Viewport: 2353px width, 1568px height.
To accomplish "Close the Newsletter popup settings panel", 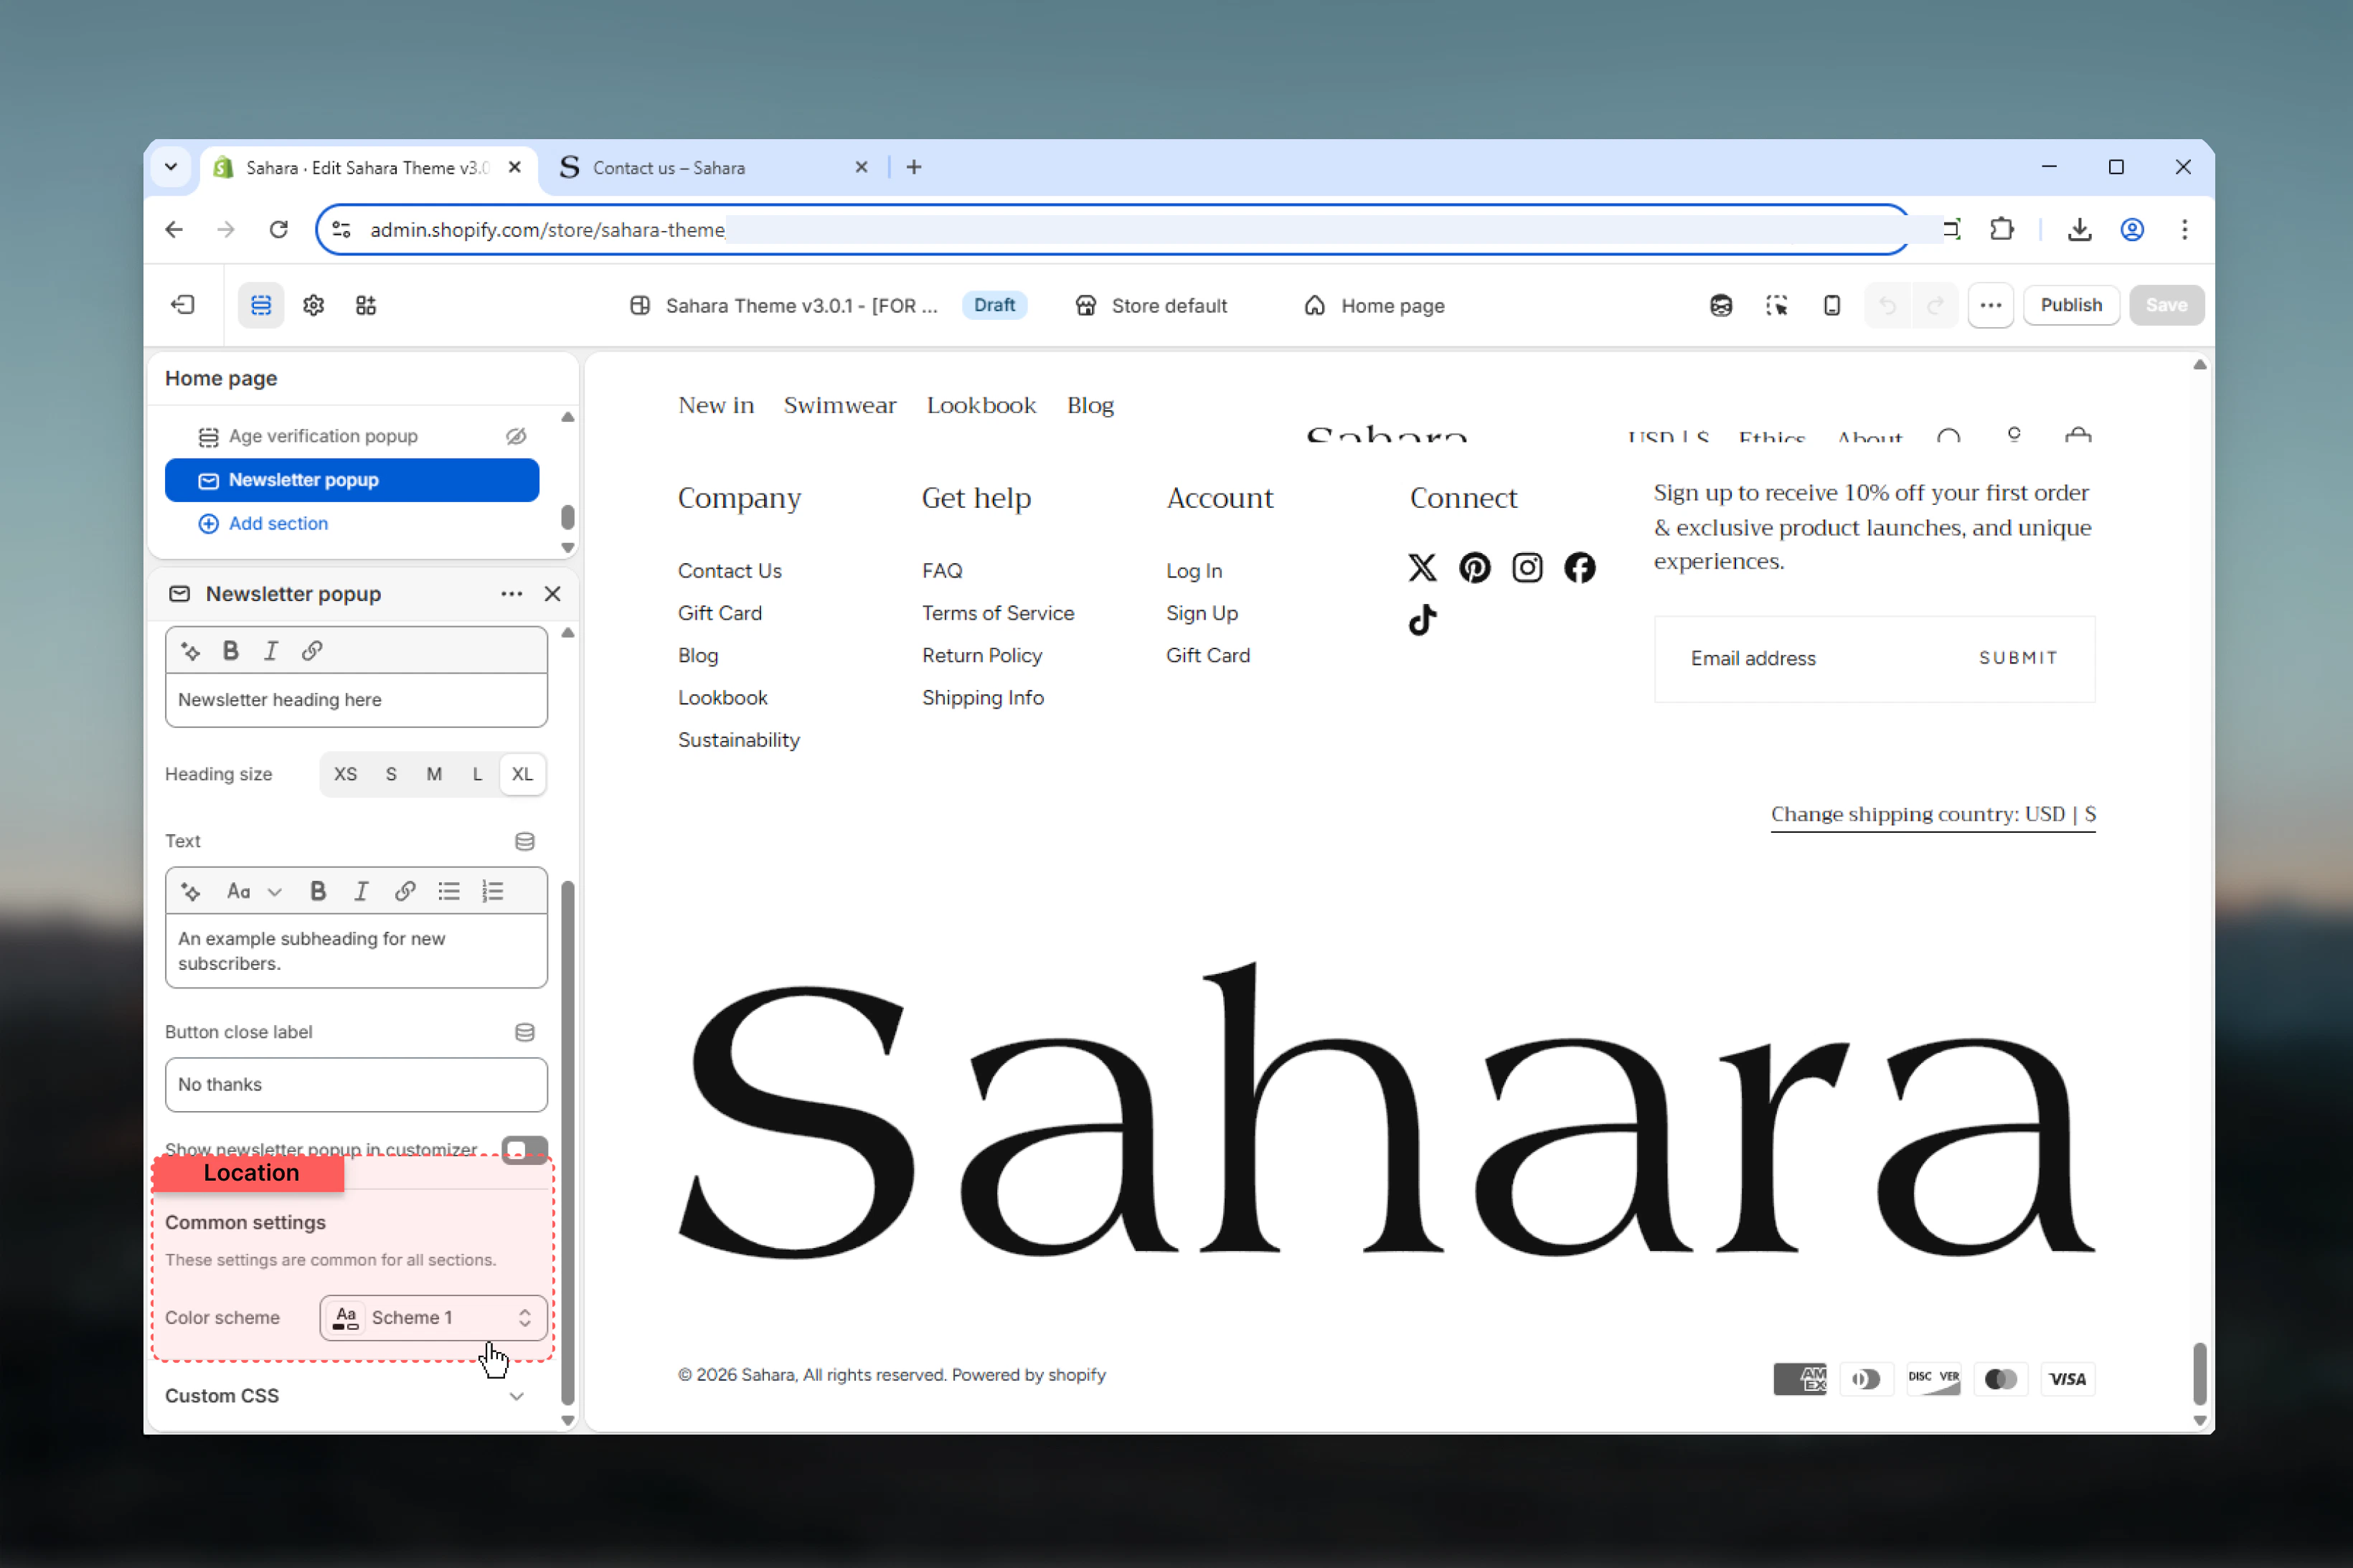I will [552, 594].
